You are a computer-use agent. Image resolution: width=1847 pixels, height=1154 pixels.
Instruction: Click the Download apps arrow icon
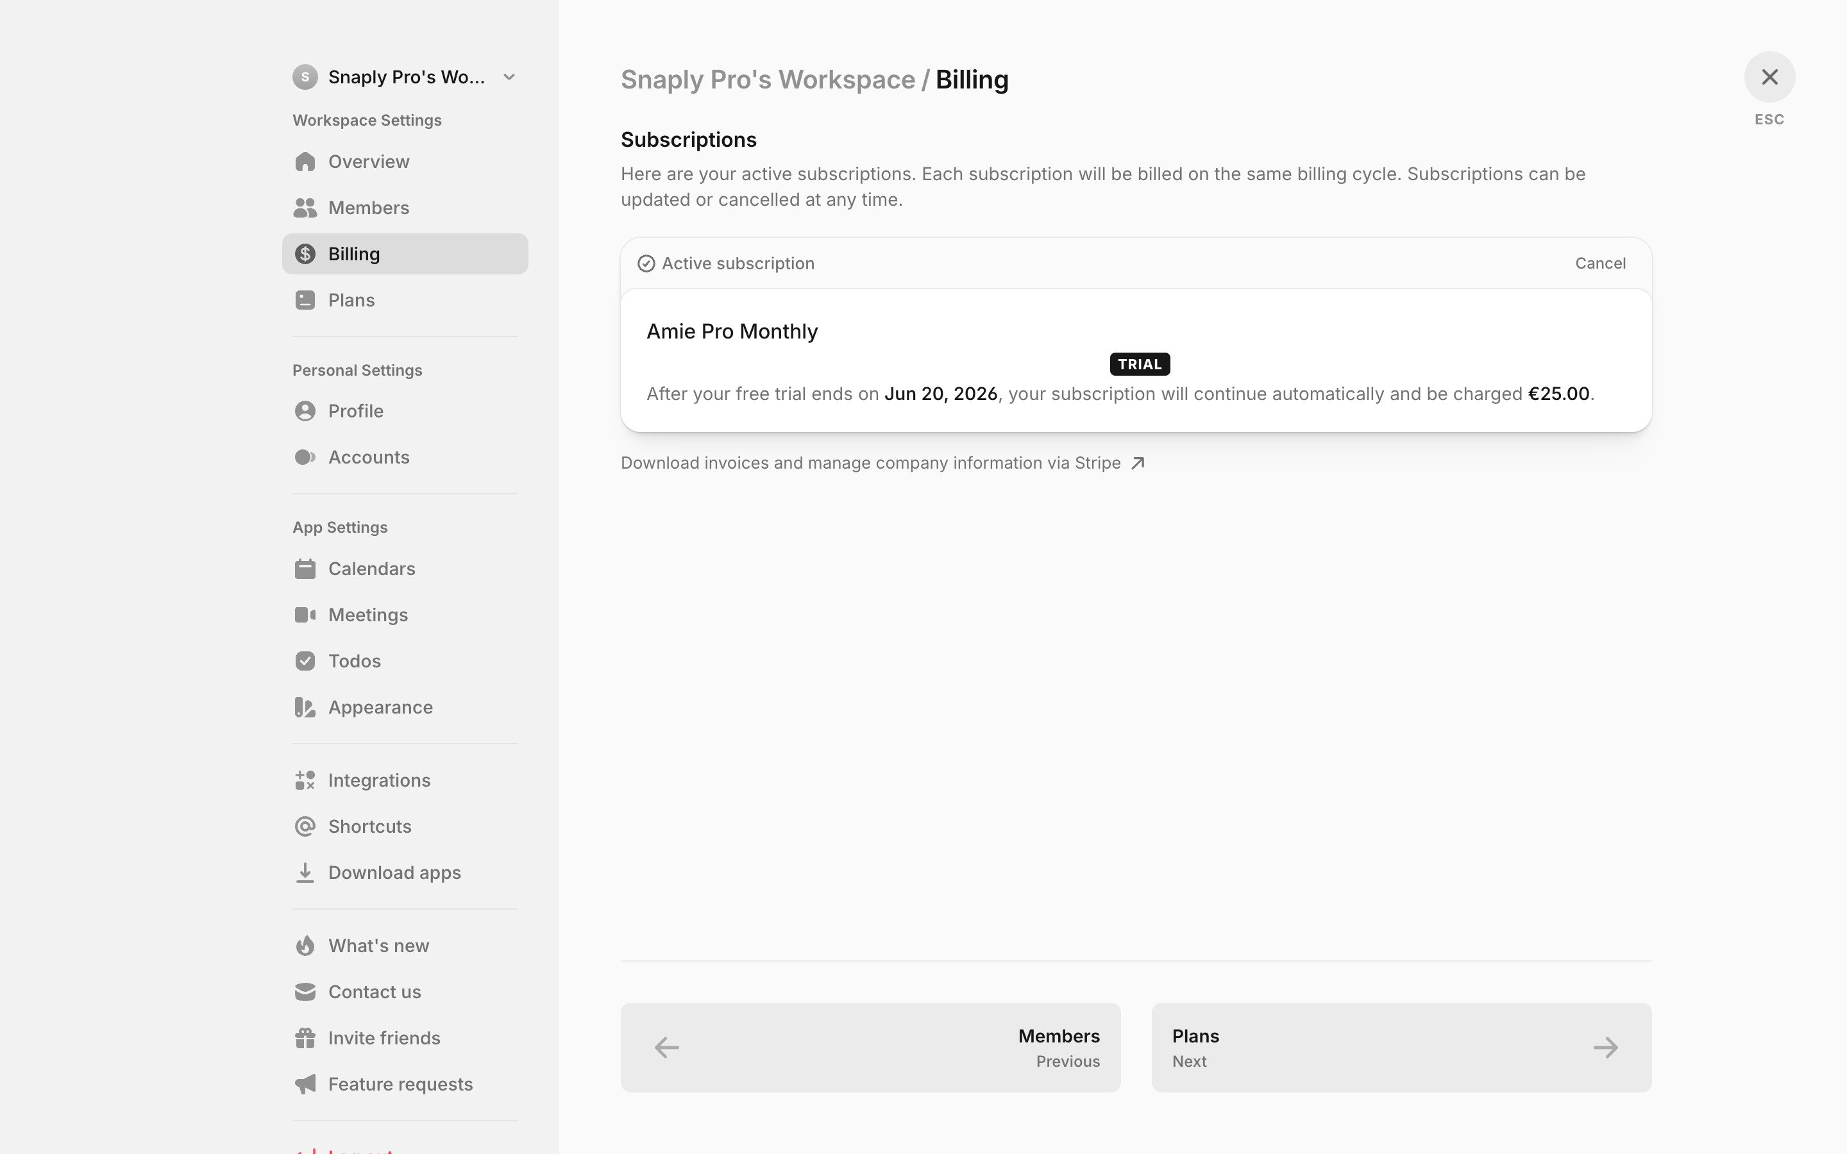pyautogui.click(x=305, y=873)
